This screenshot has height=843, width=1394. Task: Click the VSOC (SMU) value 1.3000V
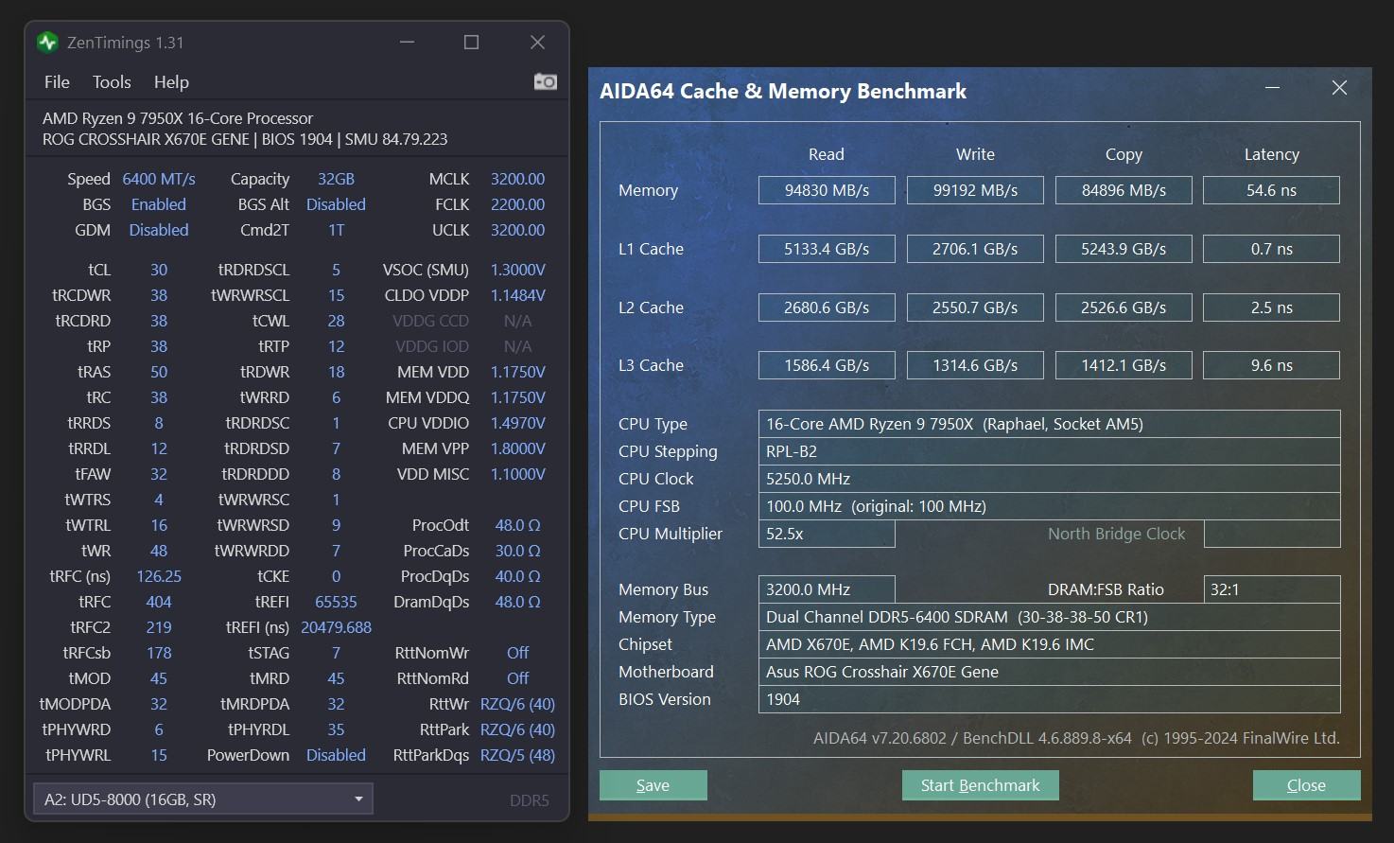[x=517, y=270]
